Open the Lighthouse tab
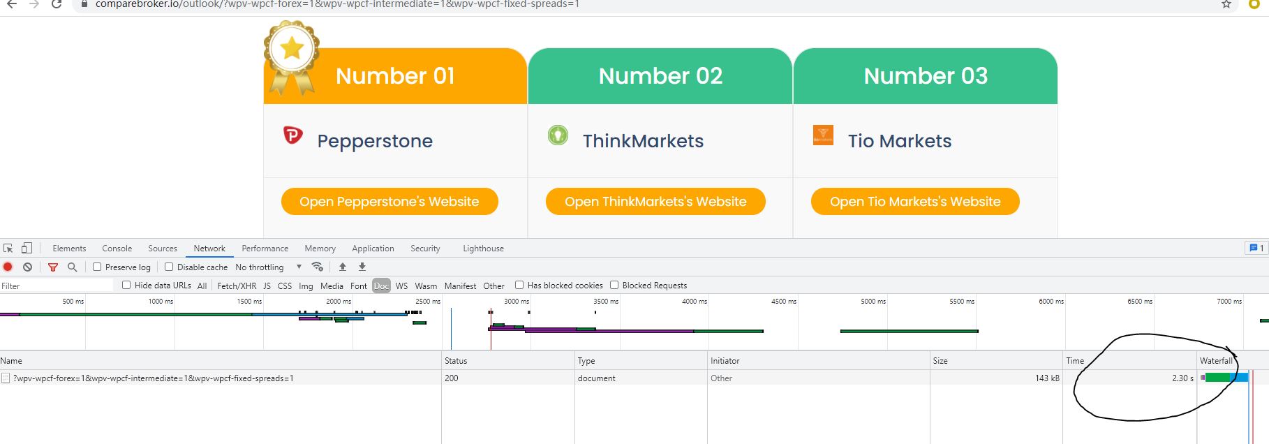Image resolution: width=1269 pixels, height=444 pixels. click(x=483, y=249)
